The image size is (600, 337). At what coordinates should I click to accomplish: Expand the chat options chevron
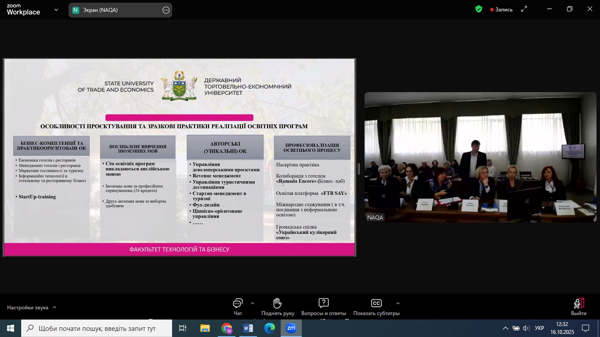[x=252, y=303]
